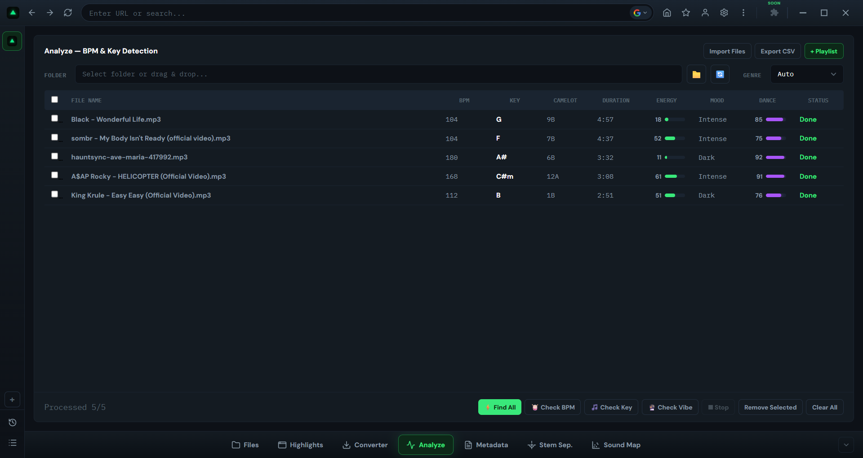Click Remove Selected
The width and height of the screenshot is (863, 458).
click(770, 407)
